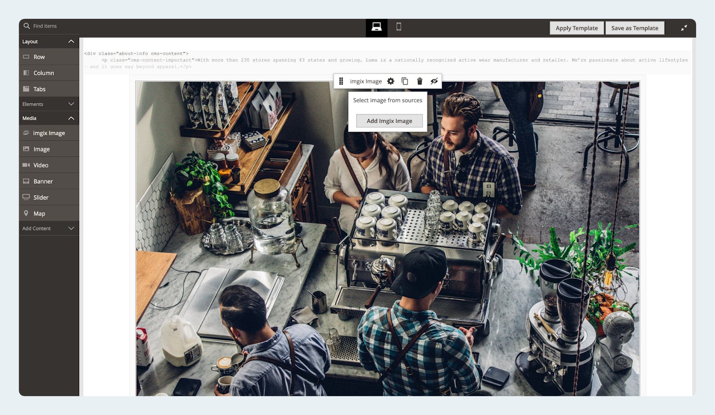Delete the imgix Image element

tap(420, 81)
